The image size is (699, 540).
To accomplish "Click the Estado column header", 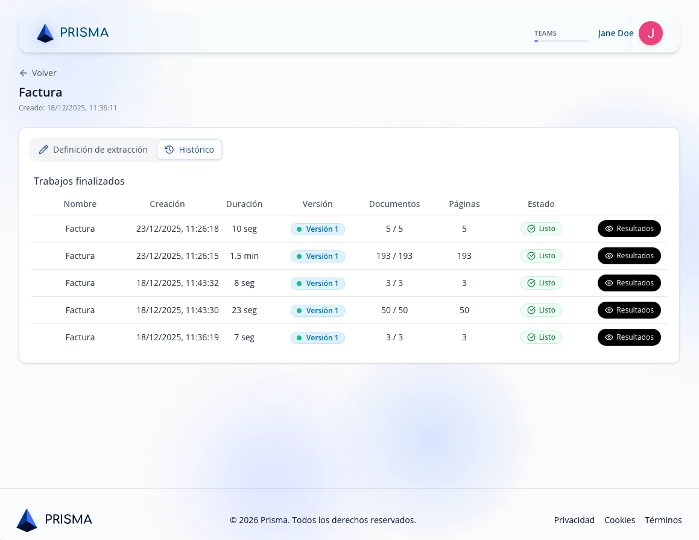I will point(541,204).
